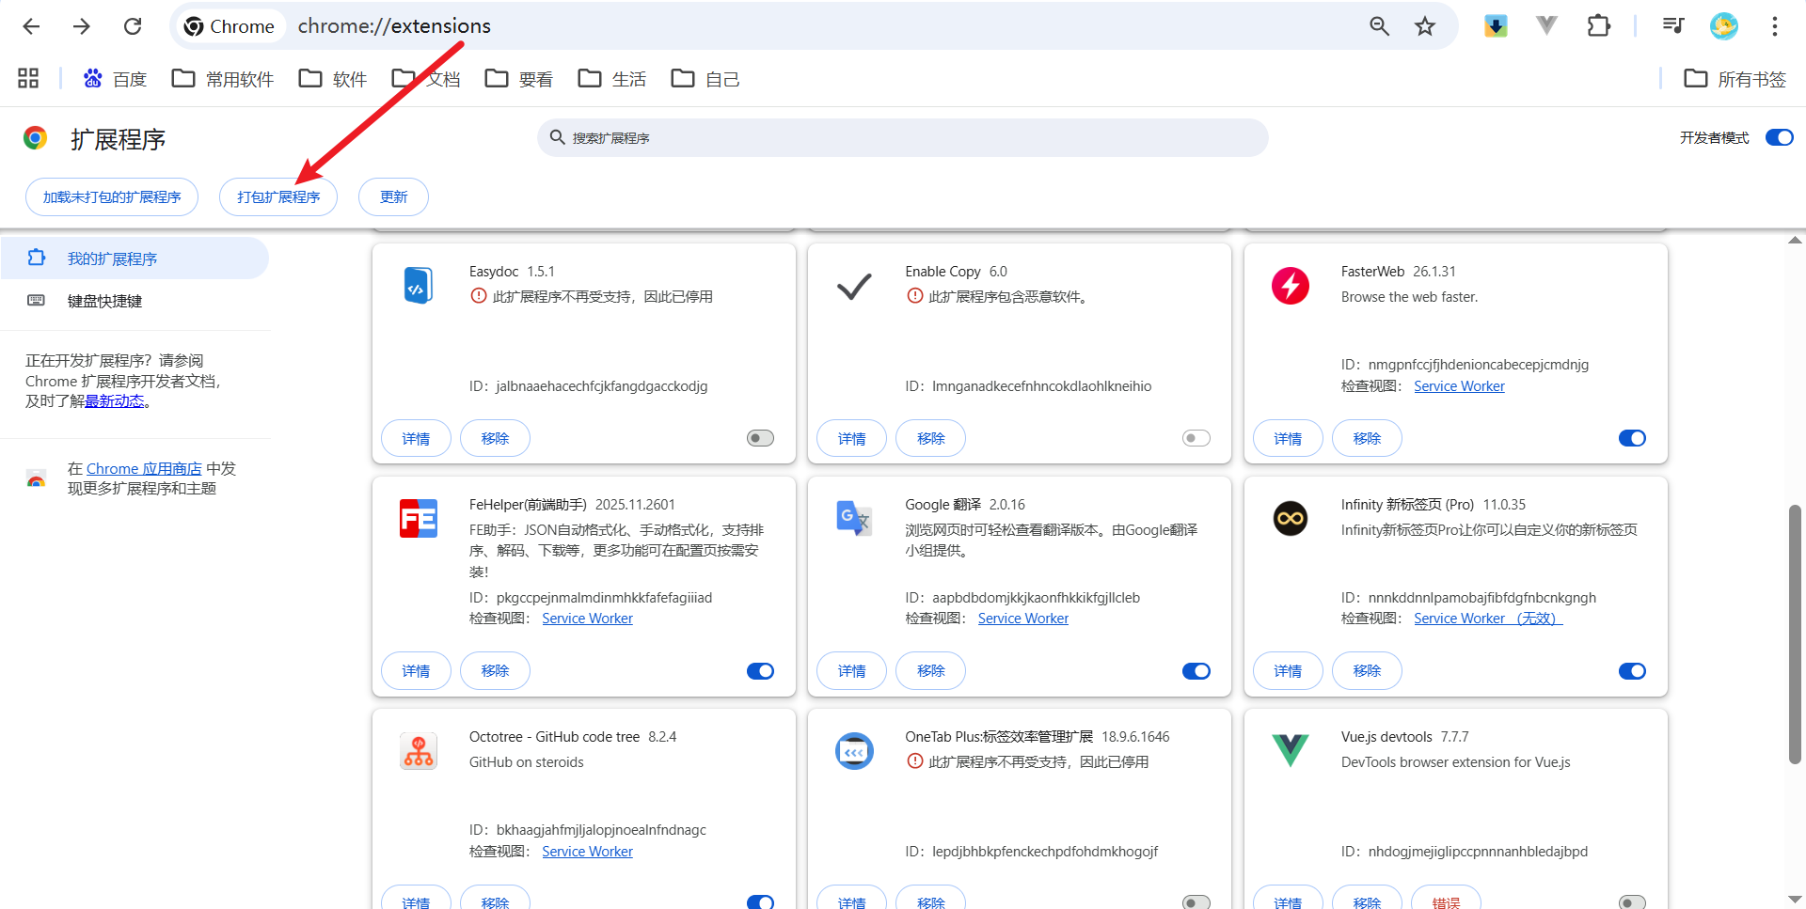The height and width of the screenshot is (909, 1806).
Task: Reload the page with refresh icon
Action: click(133, 26)
